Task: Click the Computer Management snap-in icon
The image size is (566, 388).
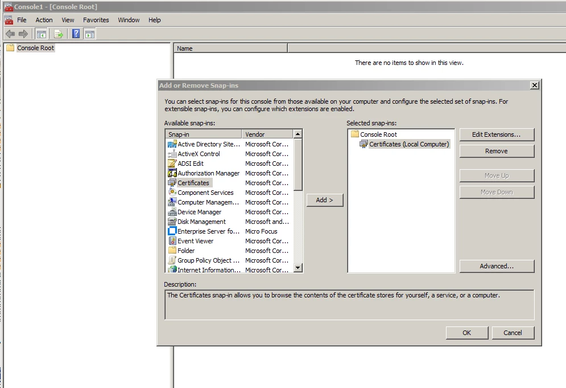Action: 172,202
